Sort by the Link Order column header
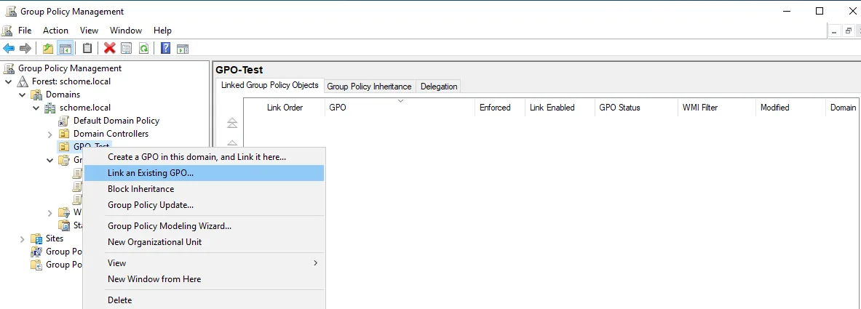The image size is (861, 309). coord(285,108)
